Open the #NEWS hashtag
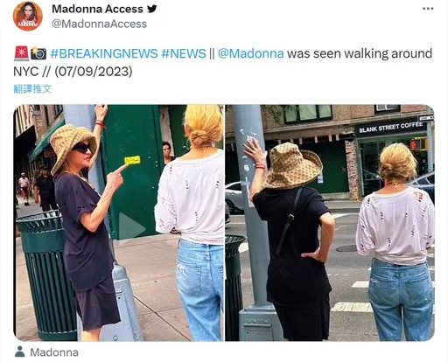The height and width of the screenshot is (362, 448). coord(184,53)
